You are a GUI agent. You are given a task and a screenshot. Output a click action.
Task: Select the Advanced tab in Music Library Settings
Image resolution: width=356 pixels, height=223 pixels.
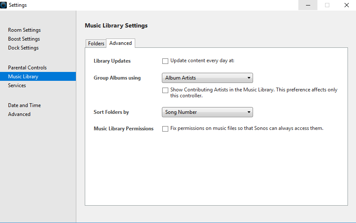(x=120, y=43)
